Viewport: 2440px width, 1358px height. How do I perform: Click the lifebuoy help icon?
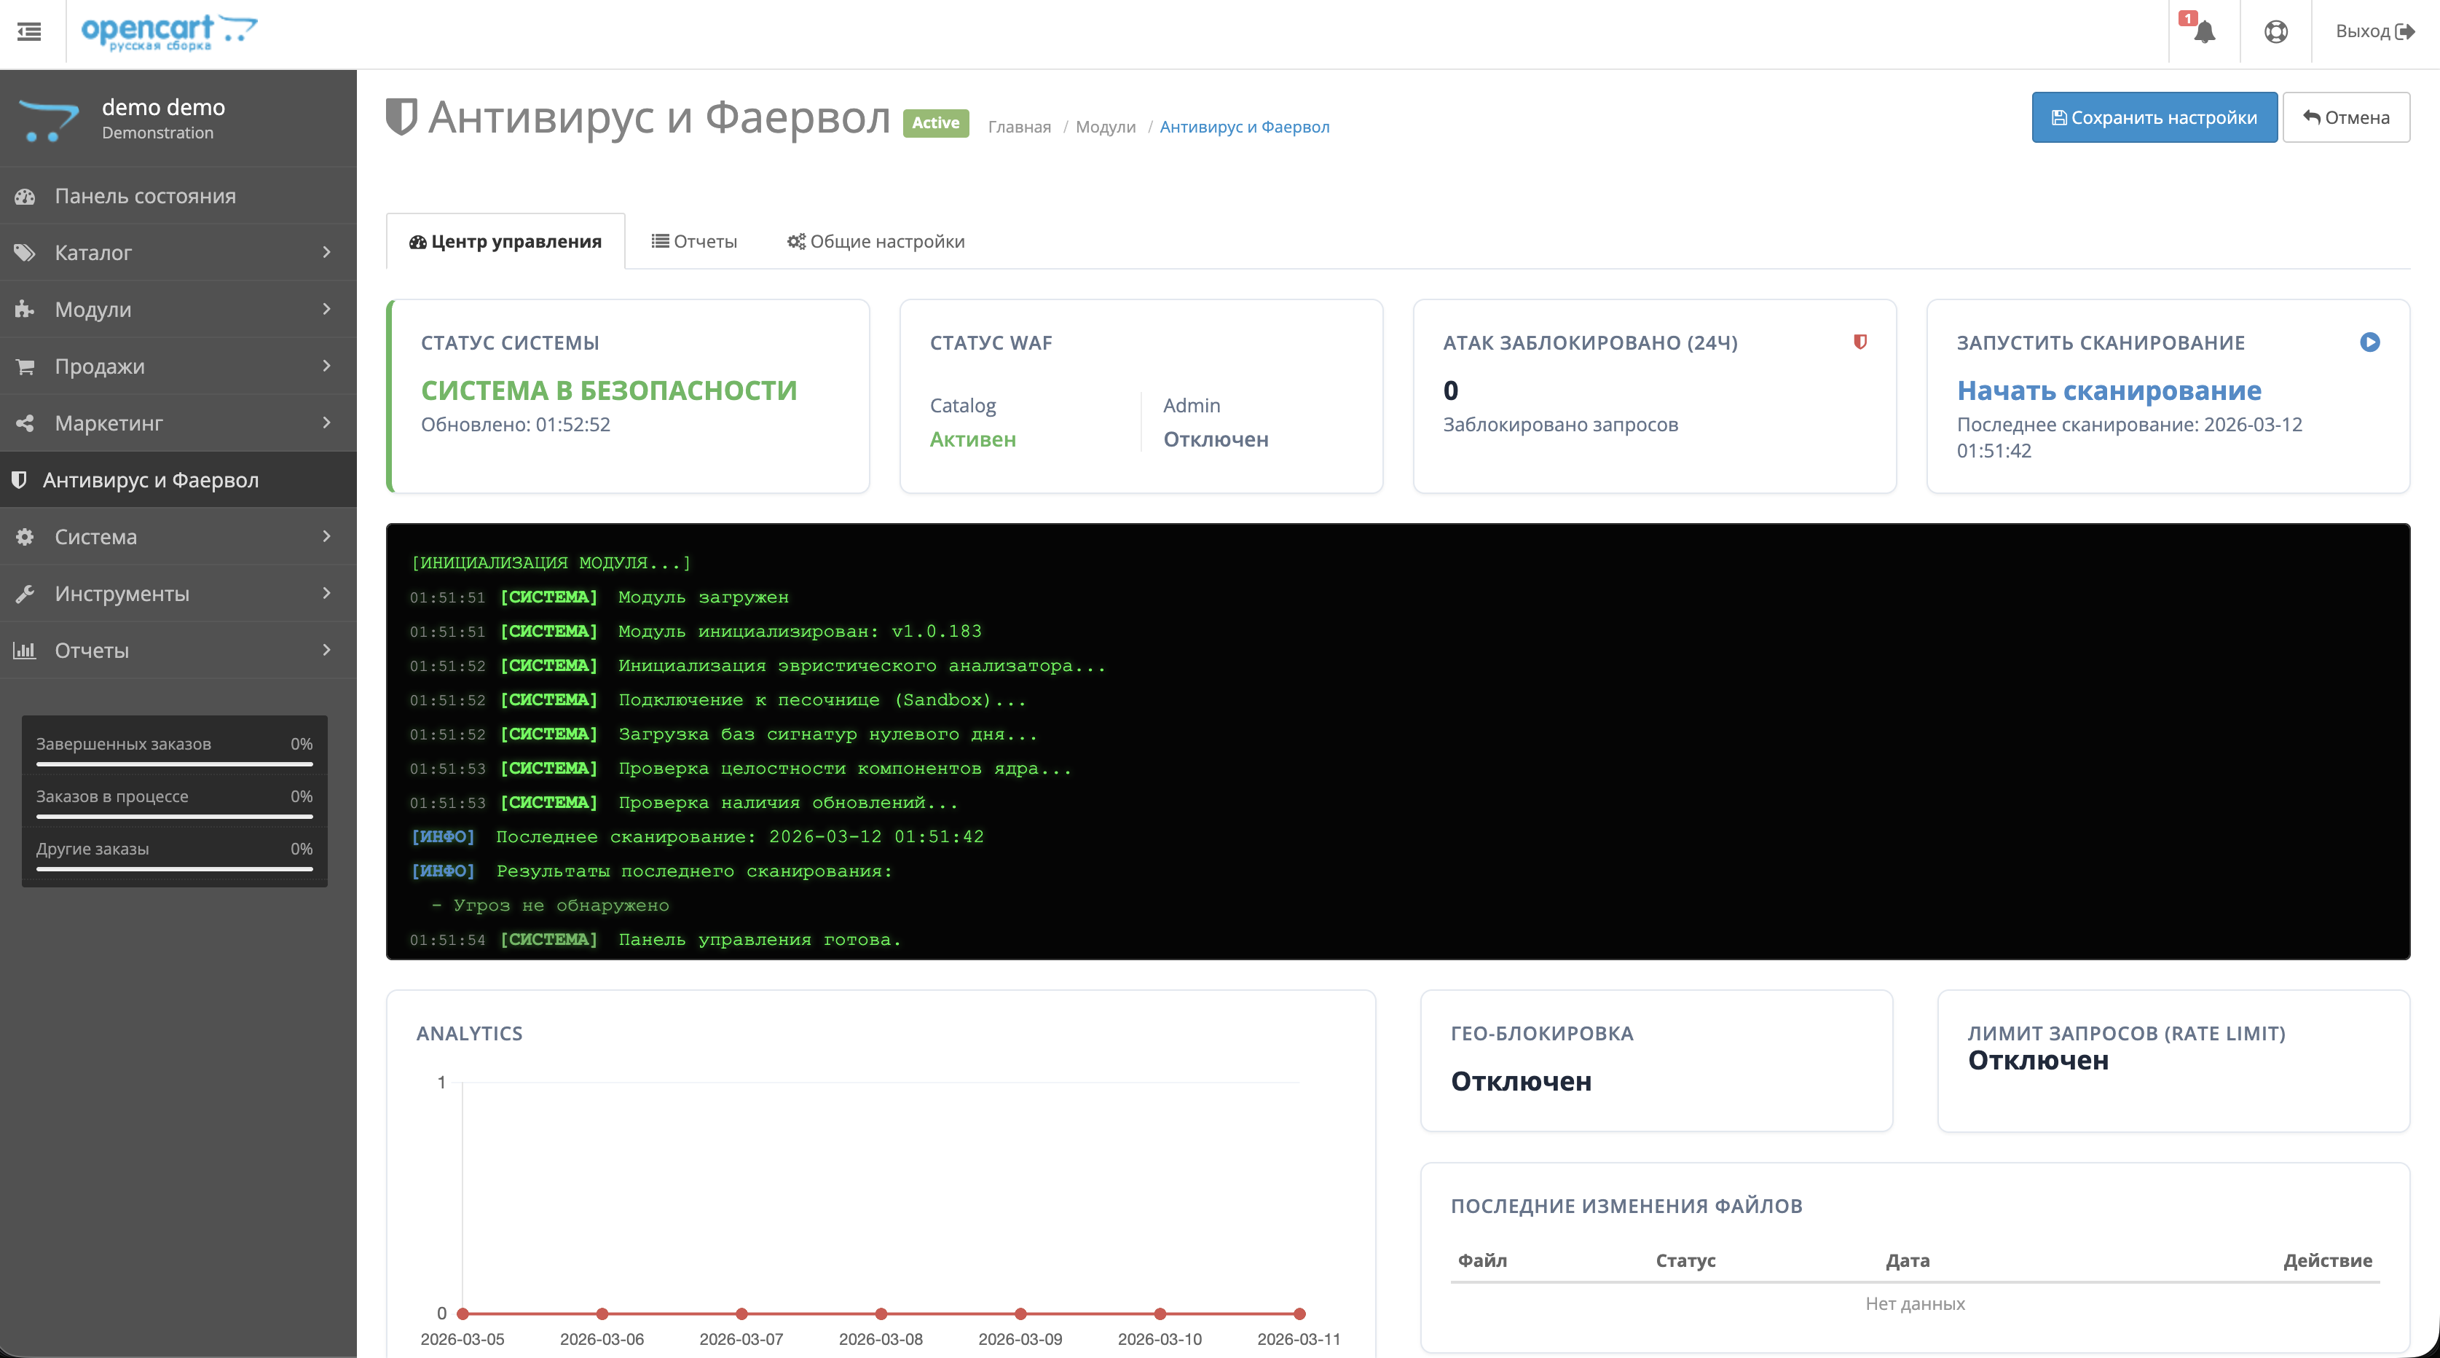pos(2275,31)
